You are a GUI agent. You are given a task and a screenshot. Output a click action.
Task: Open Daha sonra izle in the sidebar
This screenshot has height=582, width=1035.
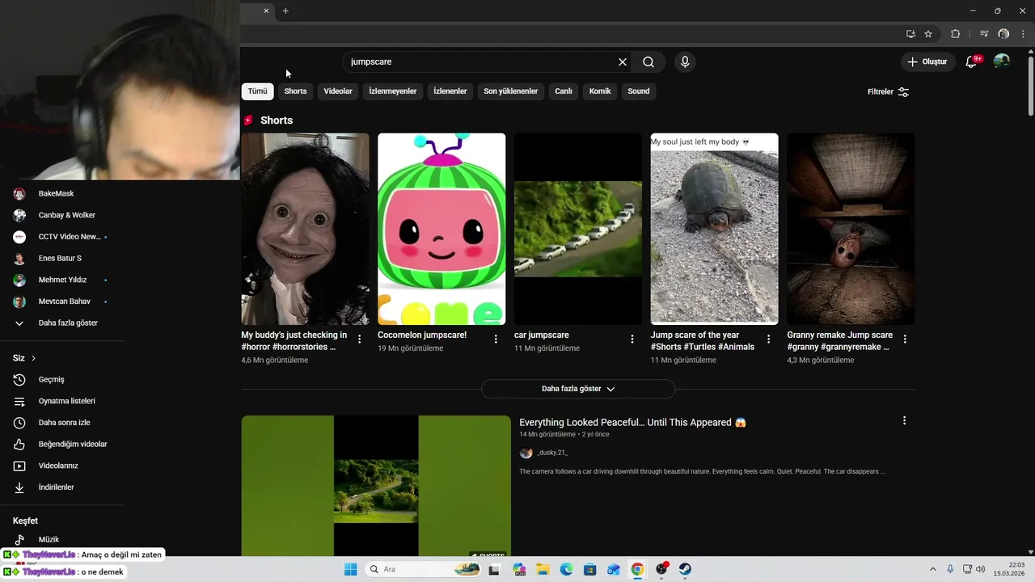point(62,423)
